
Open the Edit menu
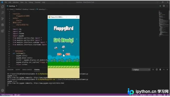[x=10, y=2]
